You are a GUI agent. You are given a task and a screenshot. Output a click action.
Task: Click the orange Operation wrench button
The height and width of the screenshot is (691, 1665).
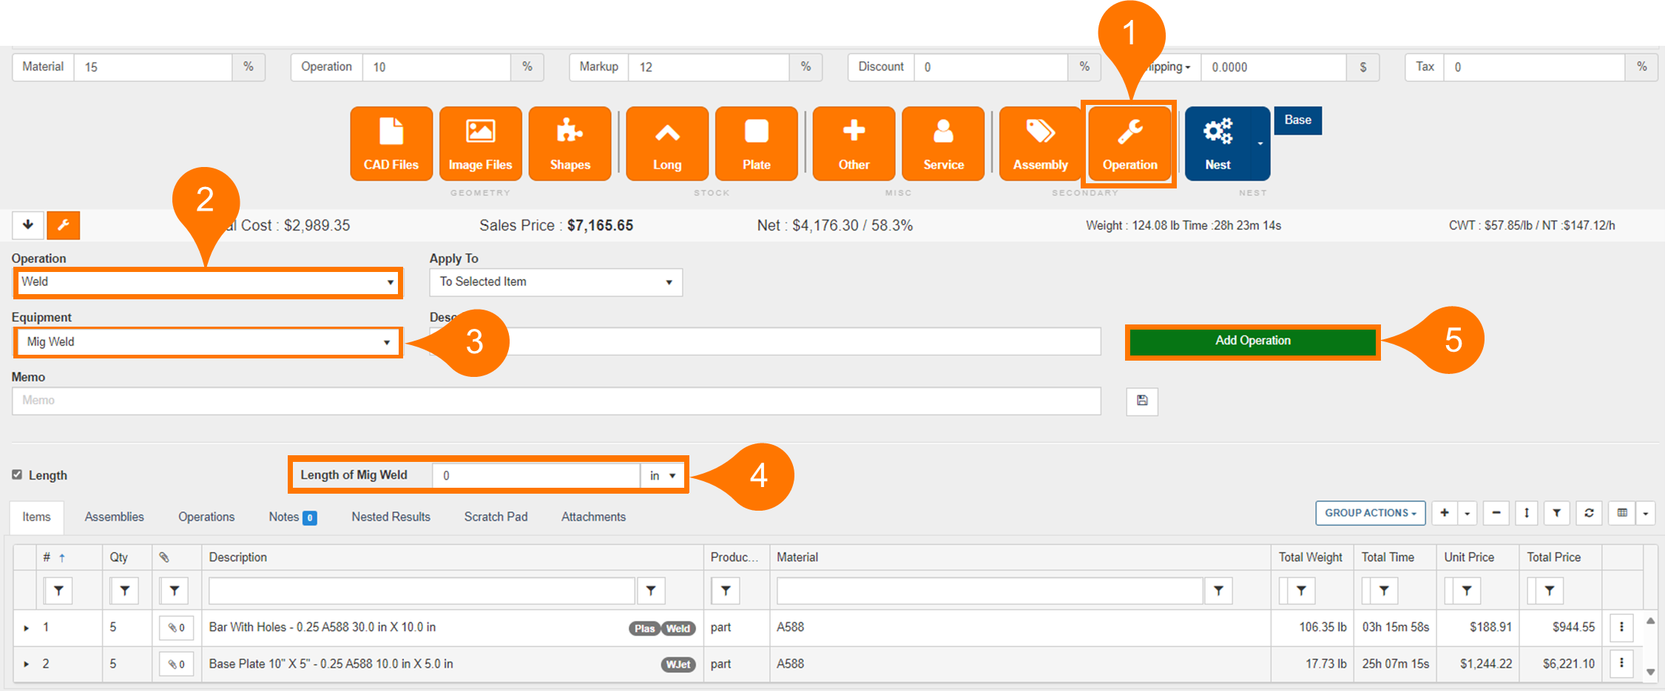click(x=1129, y=144)
